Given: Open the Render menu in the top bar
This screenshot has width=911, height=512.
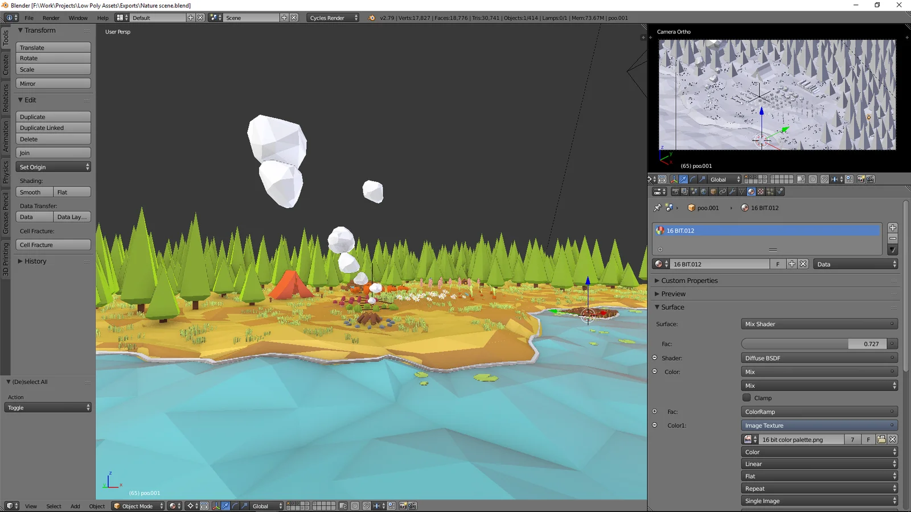Looking at the screenshot, I should [x=51, y=18].
